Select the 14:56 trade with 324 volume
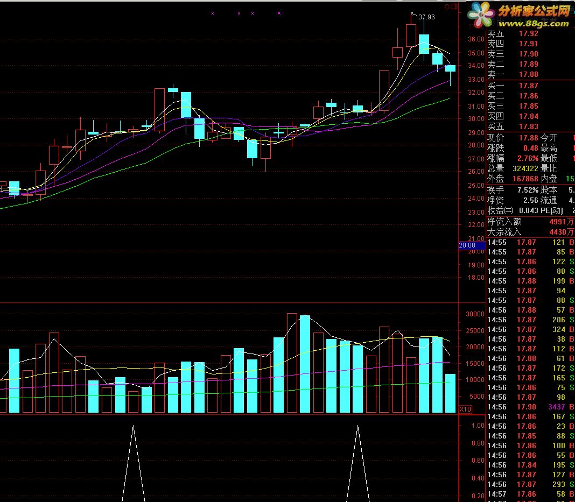Viewport: 575px width, 502px height. coord(530,330)
